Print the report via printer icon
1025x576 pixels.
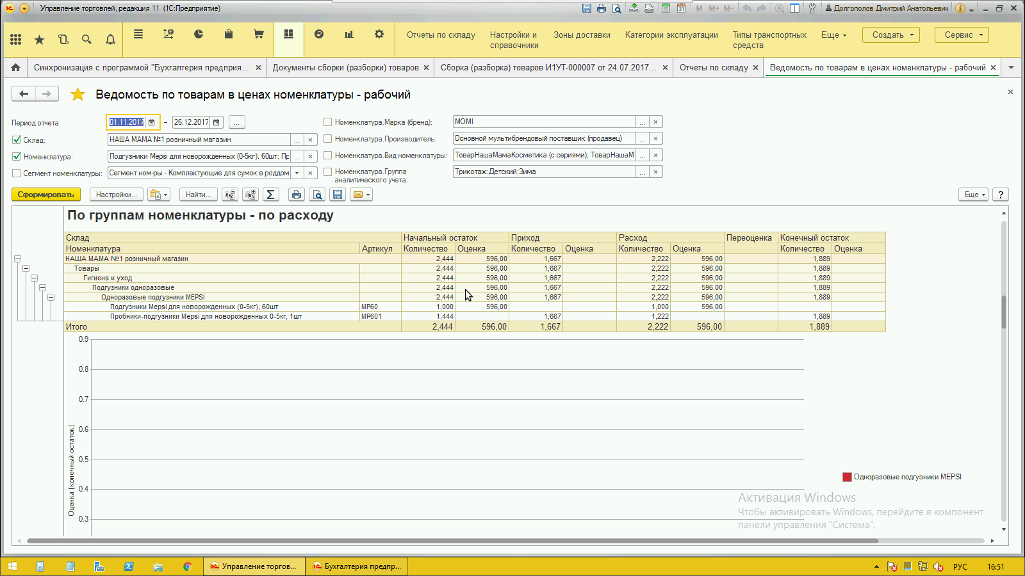click(x=296, y=195)
